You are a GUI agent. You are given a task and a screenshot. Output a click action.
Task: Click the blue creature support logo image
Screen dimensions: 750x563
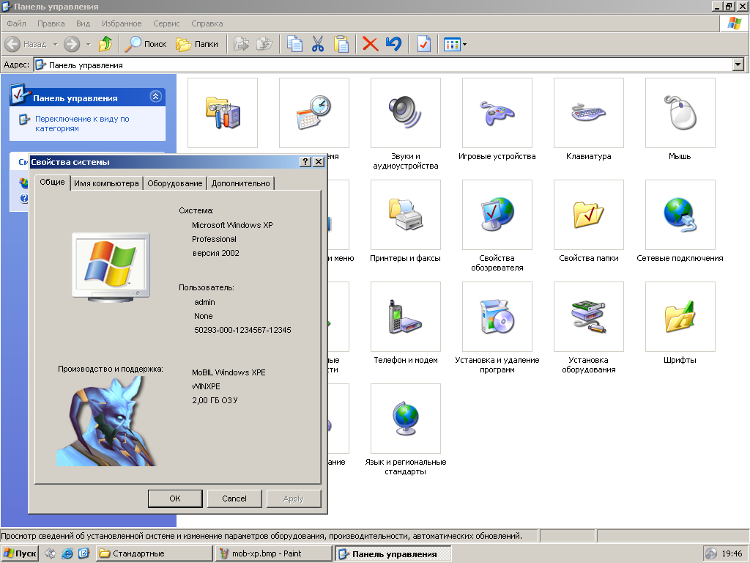click(x=106, y=421)
